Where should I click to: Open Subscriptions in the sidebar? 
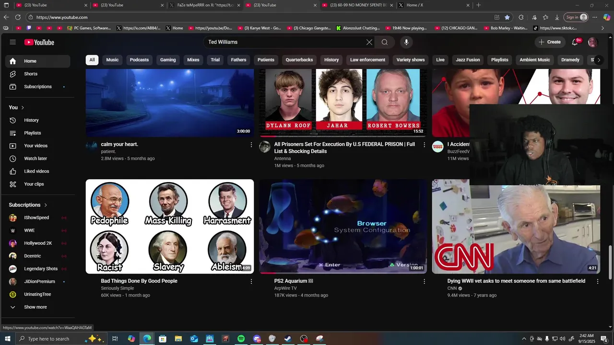(x=38, y=87)
